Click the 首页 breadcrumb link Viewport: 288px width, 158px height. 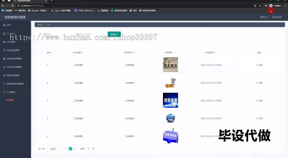[40, 25]
